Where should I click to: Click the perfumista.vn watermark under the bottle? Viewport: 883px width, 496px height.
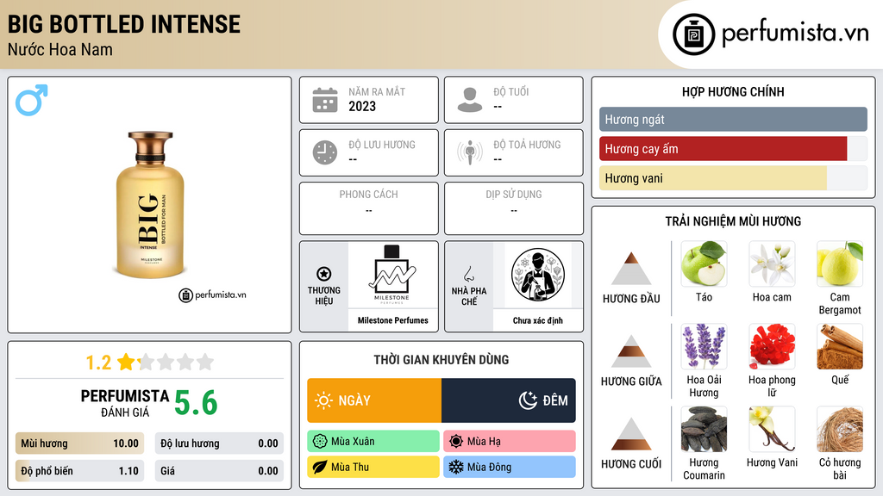(212, 294)
